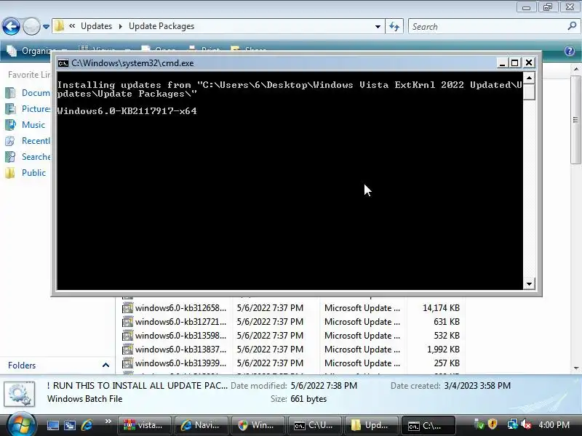Click the magnifier icon in Search box
This screenshot has height=436, width=582.
573,26
